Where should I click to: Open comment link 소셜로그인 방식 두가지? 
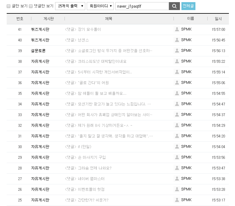(x=108, y=51)
